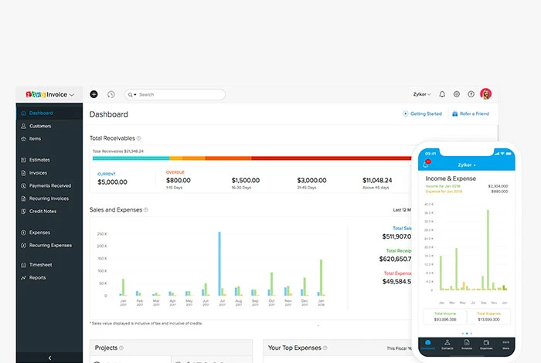Open Recurring Expenses in the sidebar
The image size is (541, 363).
point(49,246)
